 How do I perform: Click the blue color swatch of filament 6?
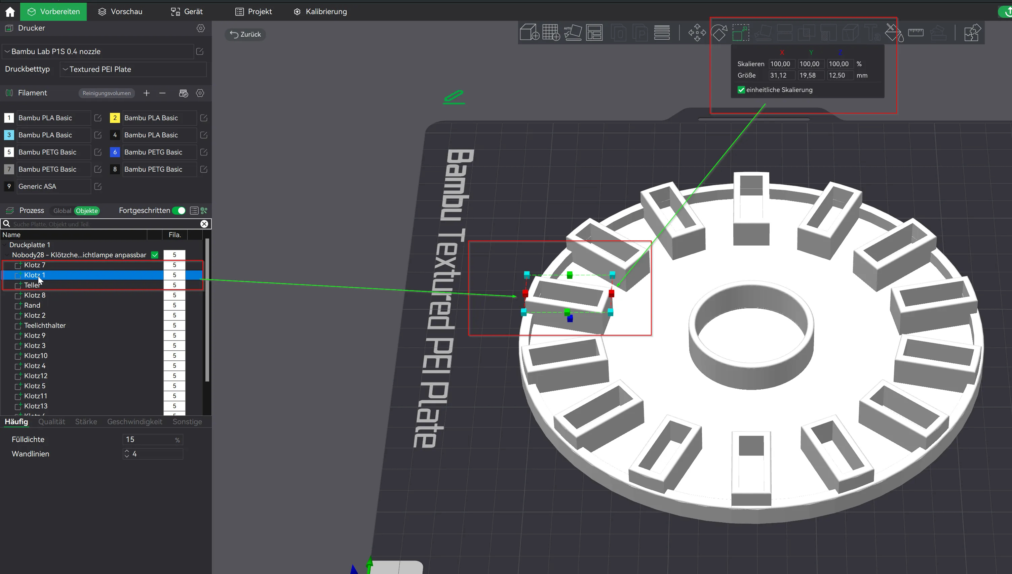pos(115,152)
